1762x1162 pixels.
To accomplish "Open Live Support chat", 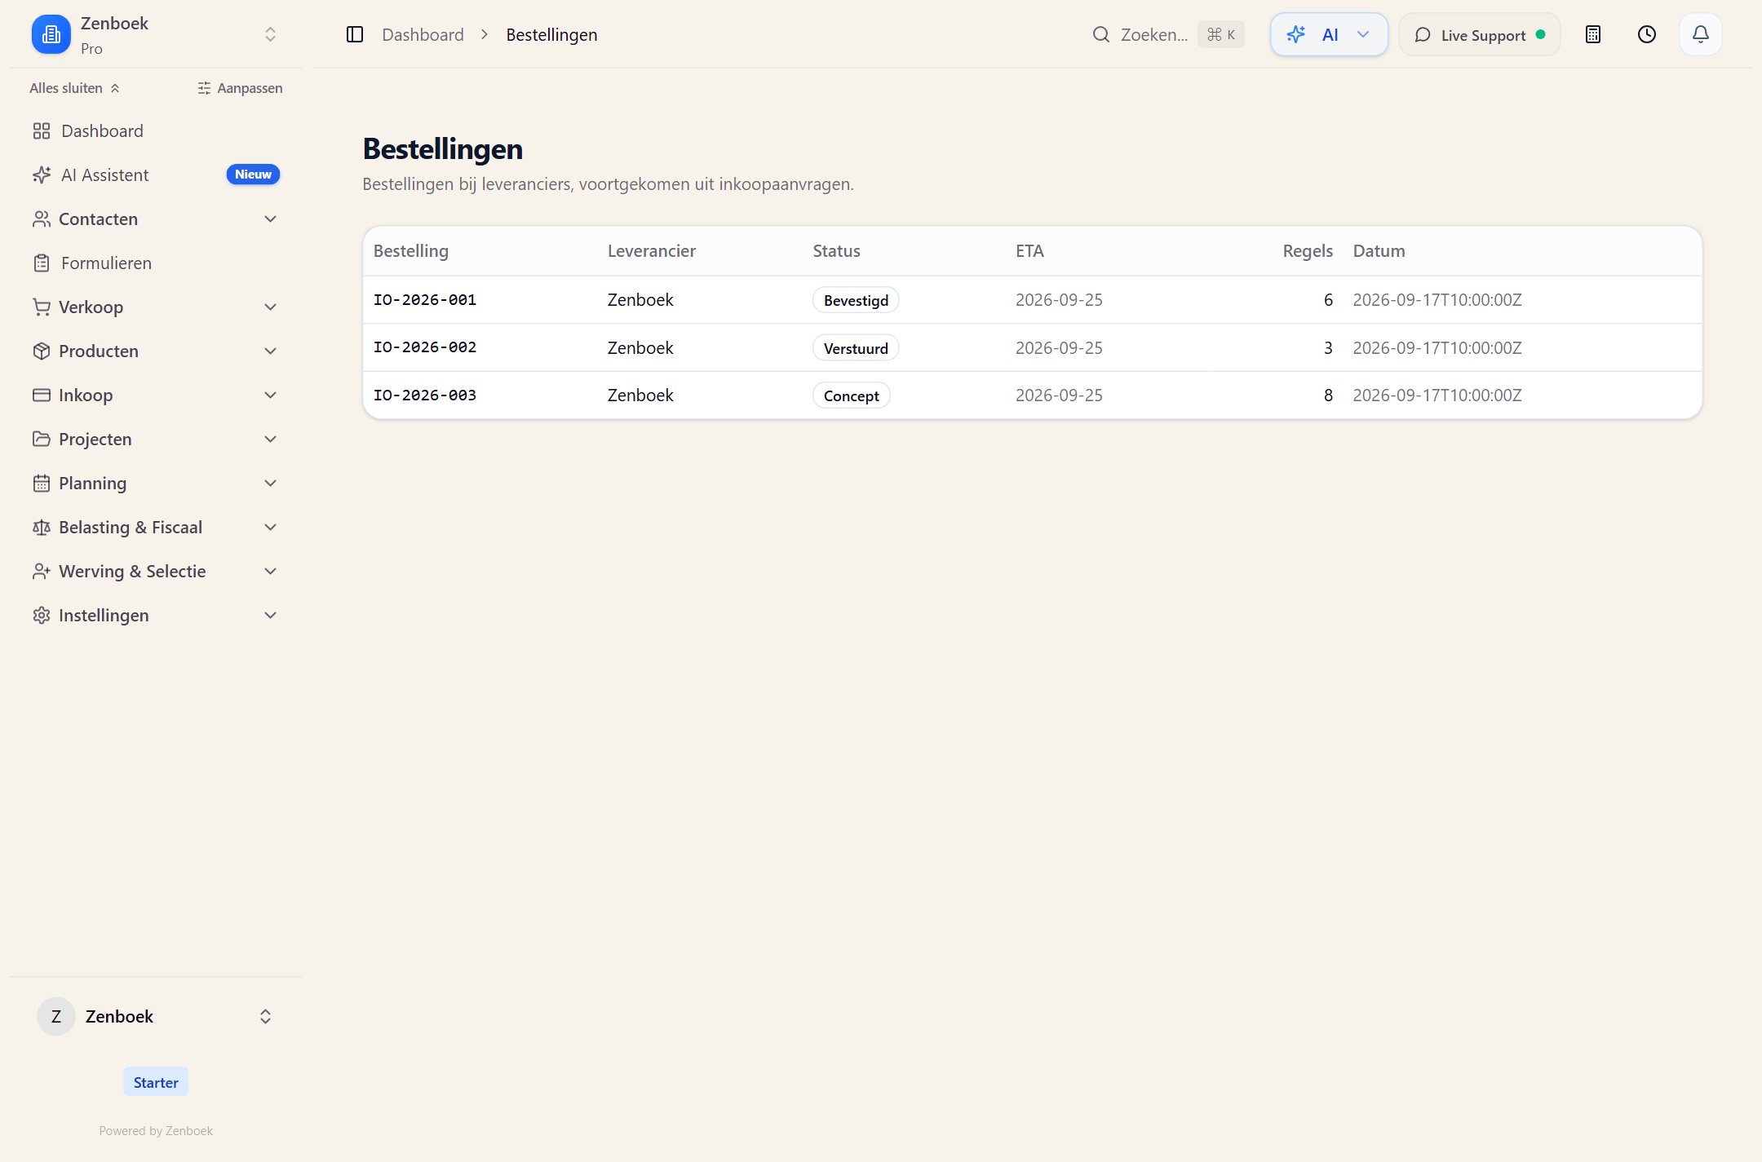I will click(1480, 34).
